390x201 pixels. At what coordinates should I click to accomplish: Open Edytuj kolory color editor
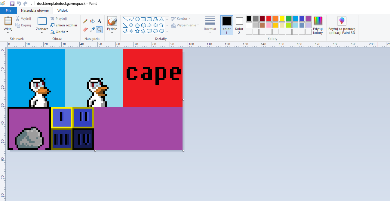(x=318, y=26)
